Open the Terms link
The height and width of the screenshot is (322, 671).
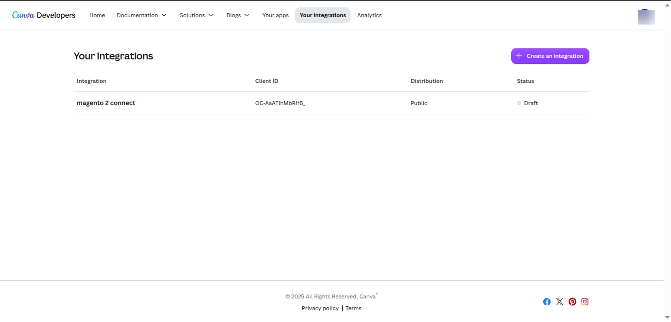[x=353, y=308]
